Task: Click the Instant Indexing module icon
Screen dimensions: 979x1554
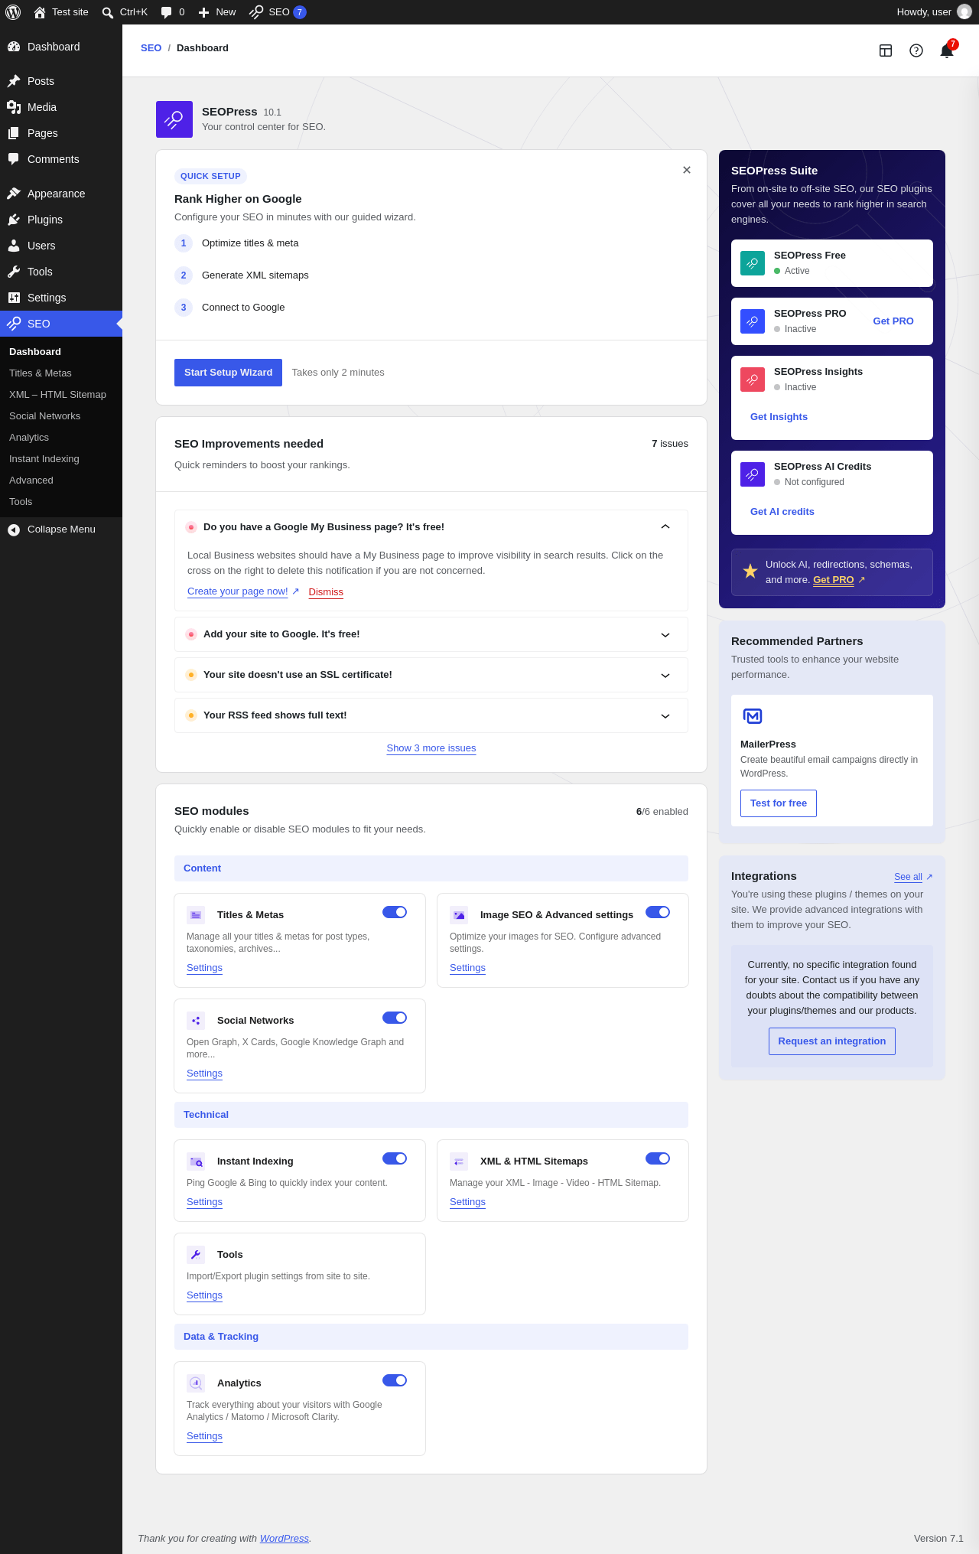Action: tap(196, 1161)
